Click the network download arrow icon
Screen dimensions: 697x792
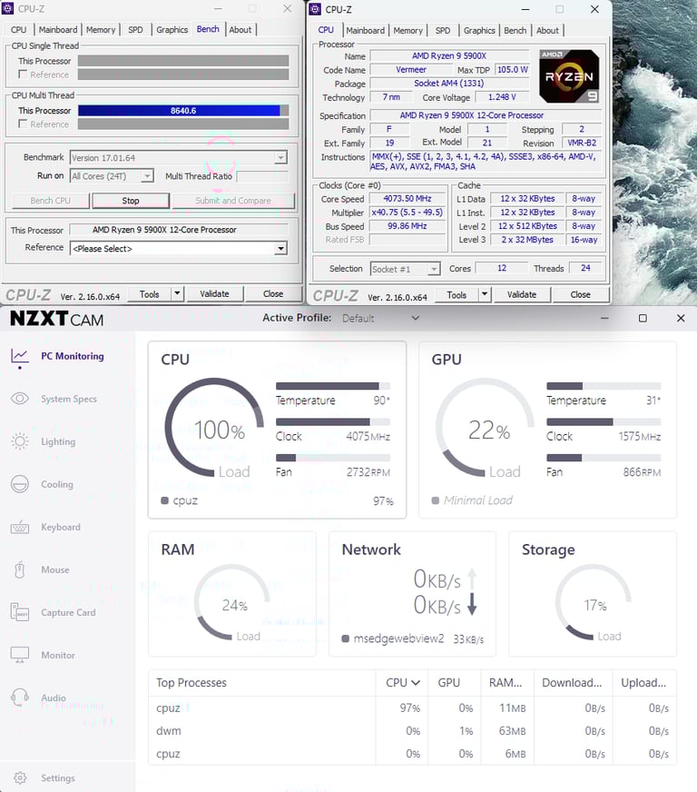[x=472, y=604]
